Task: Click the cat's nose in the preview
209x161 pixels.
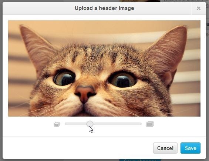Action: pos(85,93)
